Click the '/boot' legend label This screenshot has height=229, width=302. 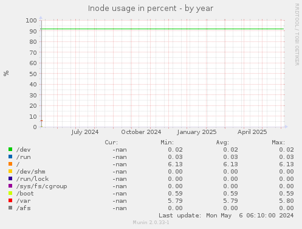(25, 194)
